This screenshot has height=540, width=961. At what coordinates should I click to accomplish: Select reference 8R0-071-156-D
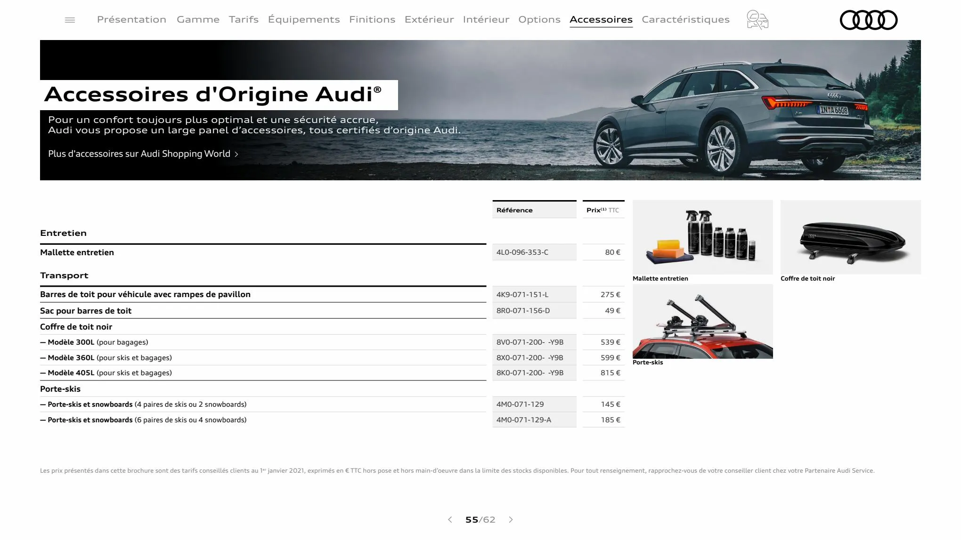[x=523, y=311]
